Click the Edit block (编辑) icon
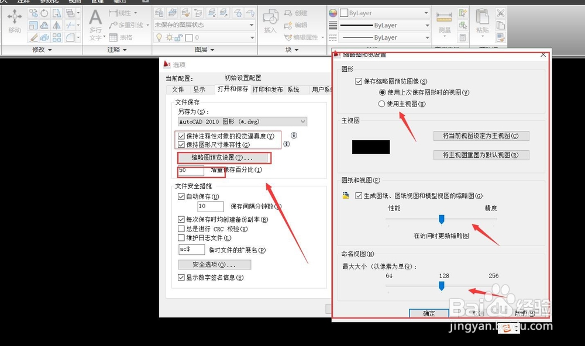 pyautogui.click(x=295, y=25)
